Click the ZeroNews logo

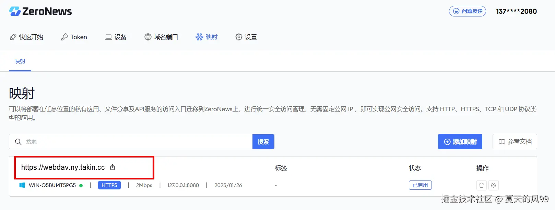click(40, 11)
